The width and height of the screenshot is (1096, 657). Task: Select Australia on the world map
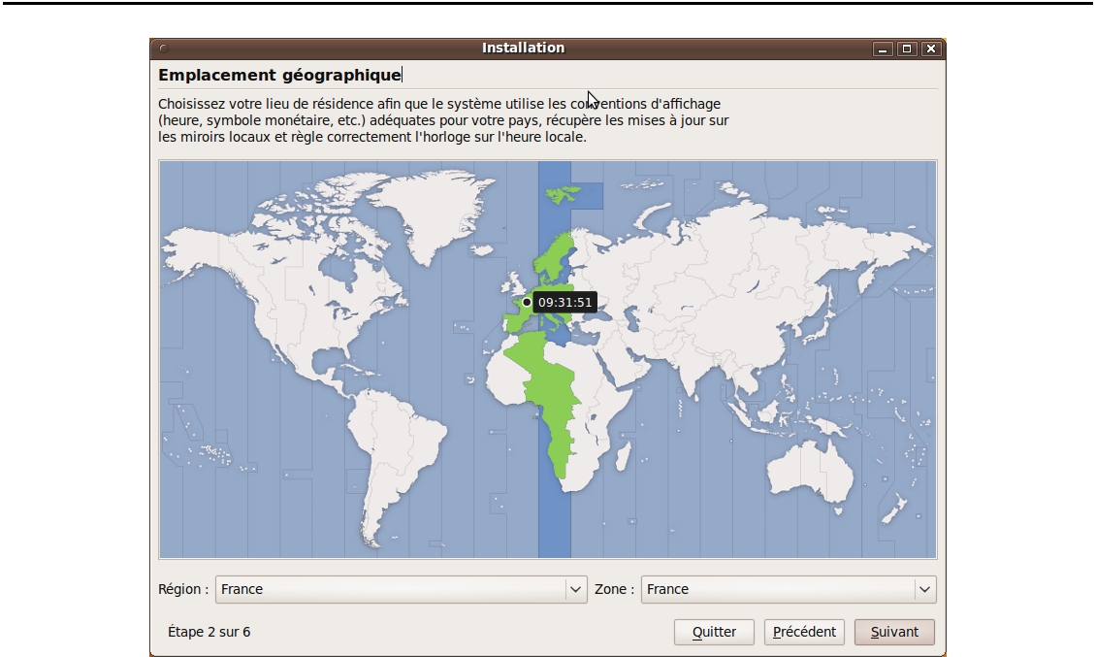[x=810, y=476]
